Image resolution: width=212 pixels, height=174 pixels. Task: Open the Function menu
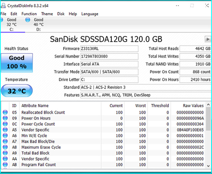pos(29,14)
